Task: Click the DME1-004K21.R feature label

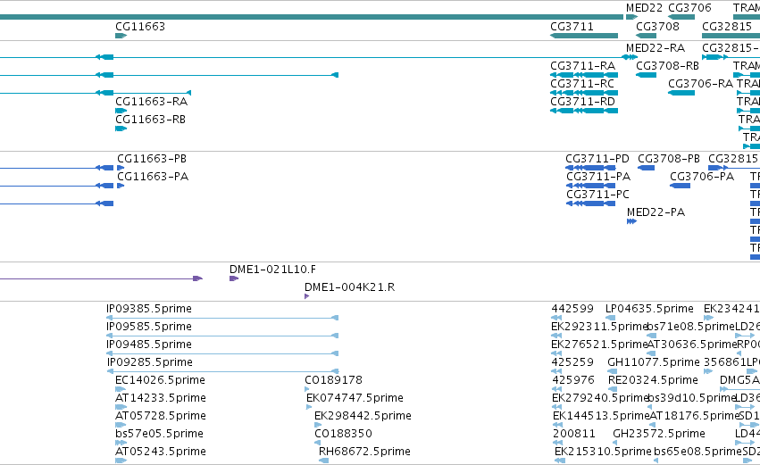Action: point(349,287)
